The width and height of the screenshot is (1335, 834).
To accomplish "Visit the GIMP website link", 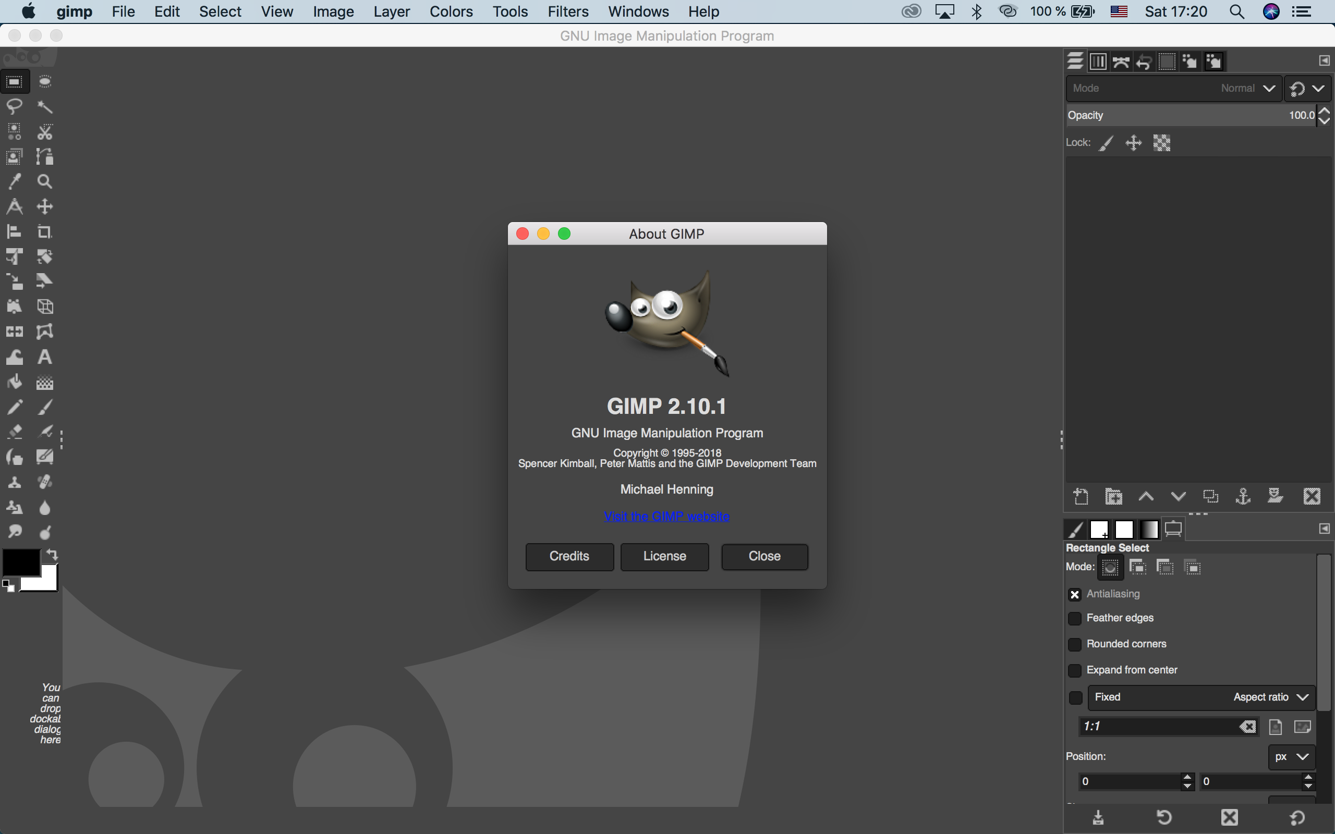I will click(x=666, y=516).
